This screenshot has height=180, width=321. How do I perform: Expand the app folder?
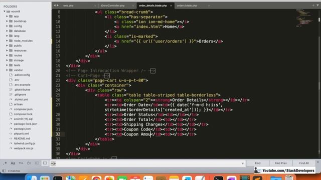pyautogui.click(x=7, y=16)
